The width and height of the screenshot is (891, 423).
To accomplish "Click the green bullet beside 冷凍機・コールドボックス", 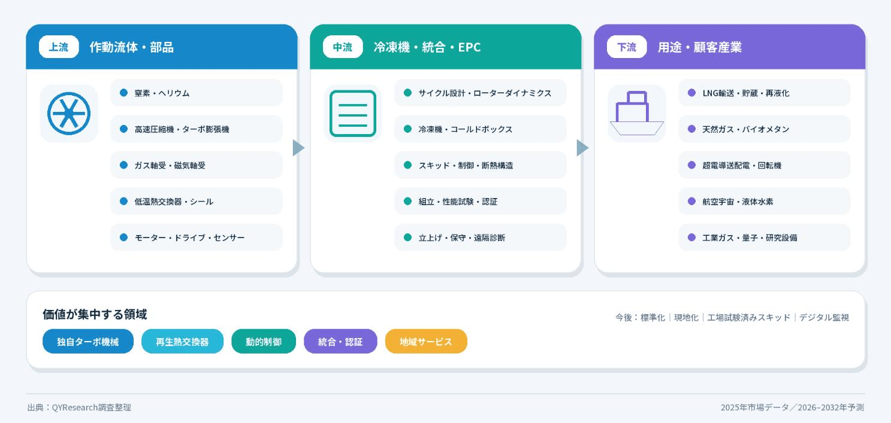I will pyautogui.click(x=408, y=129).
